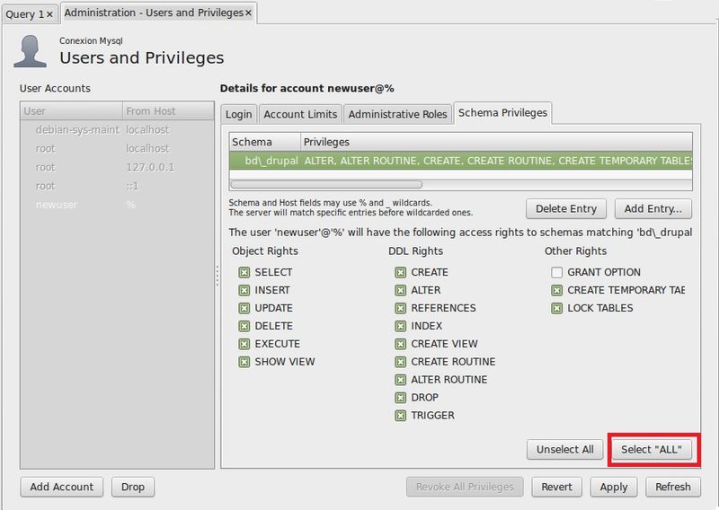Uncheck the SELECT privilege

coord(244,272)
